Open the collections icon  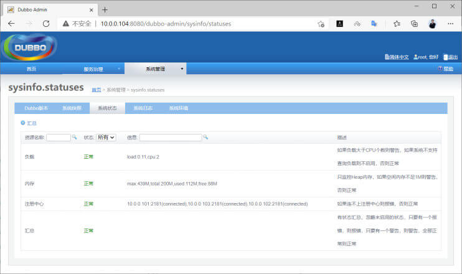[x=414, y=24]
